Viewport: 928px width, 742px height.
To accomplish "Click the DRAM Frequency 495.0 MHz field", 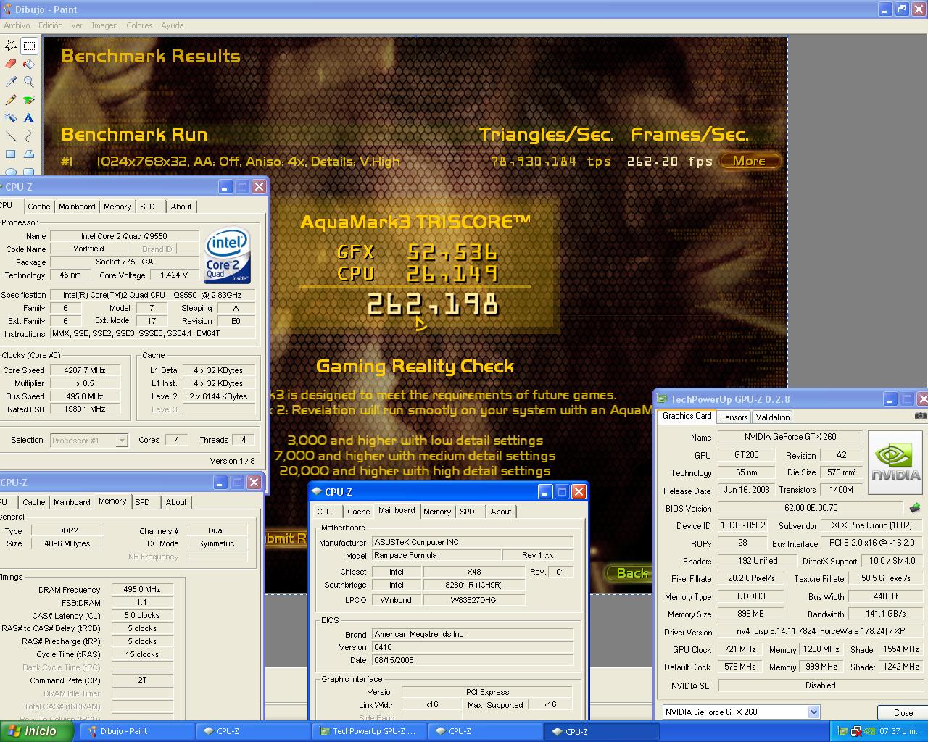I will [142, 590].
